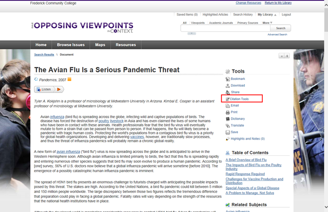Click the Search button
The image size is (328, 212).
tap(281, 28)
